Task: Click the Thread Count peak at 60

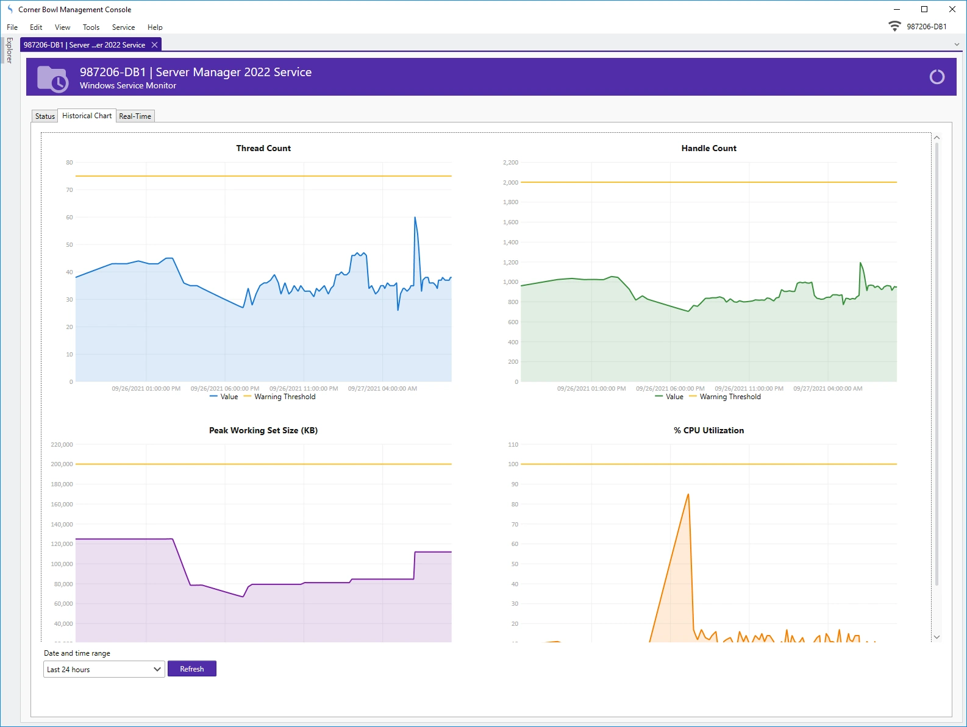Action: tap(415, 218)
